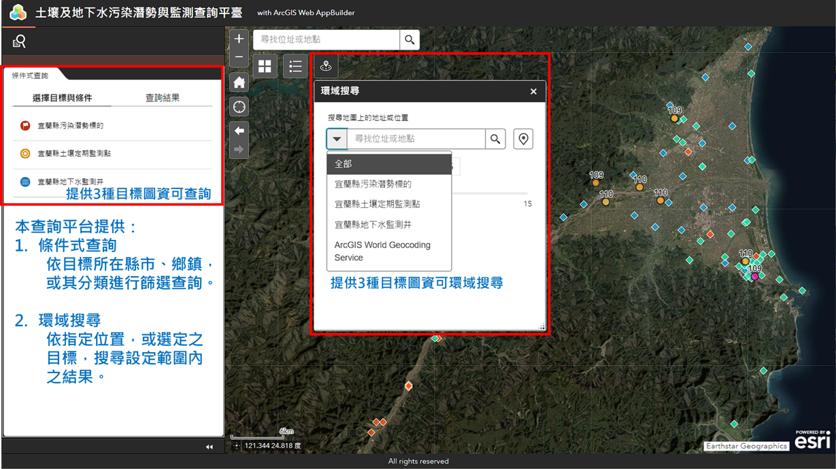The height and width of the screenshot is (469, 836).
Task: Open the proximity search widget icon
Action: tap(326, 66)
